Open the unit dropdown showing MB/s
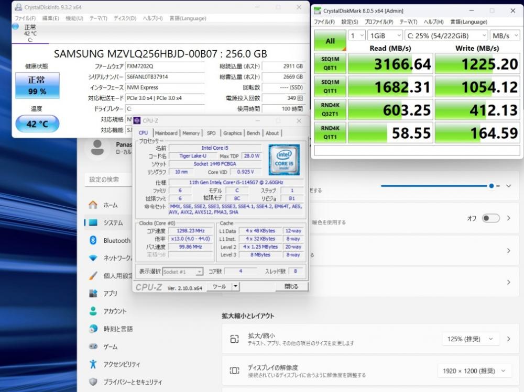Screen dimensions: 524x392 [x=505, y=36]
